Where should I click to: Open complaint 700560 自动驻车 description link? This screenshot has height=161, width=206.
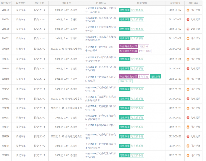101,29
